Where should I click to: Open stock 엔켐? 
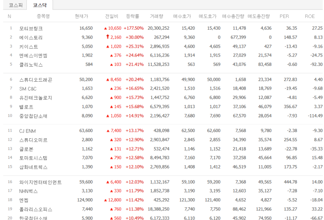coord(24,200)
